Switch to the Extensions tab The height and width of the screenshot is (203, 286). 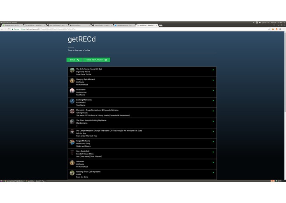(79, 25)
